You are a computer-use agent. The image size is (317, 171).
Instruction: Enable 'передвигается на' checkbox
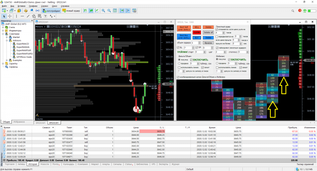(217, 37)
